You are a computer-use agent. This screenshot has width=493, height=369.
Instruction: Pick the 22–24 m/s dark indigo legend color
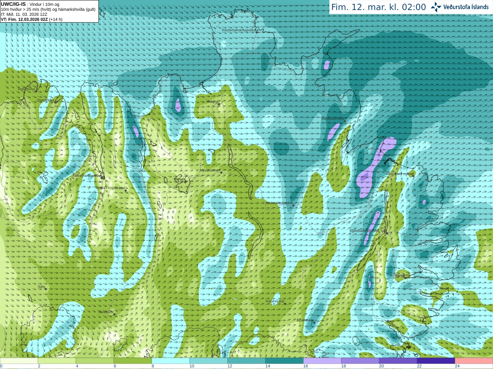pyautogui.click(x=436, y=361)
